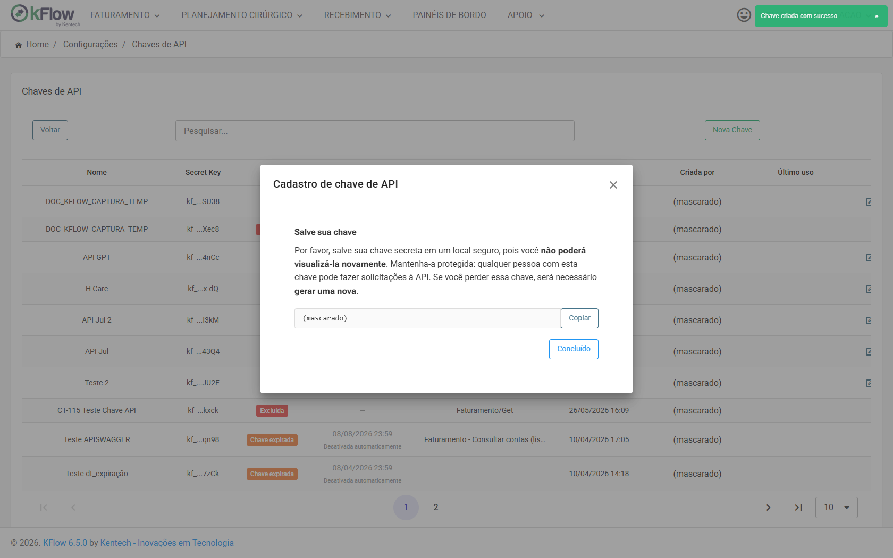Close the API key registration dialog
Screen dimensions: 893x558
613,185
